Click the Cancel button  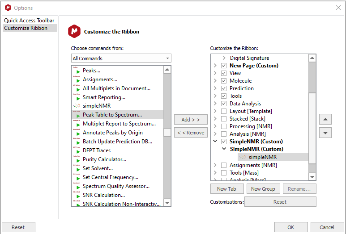pyautogui.click(x=327, y=227)
